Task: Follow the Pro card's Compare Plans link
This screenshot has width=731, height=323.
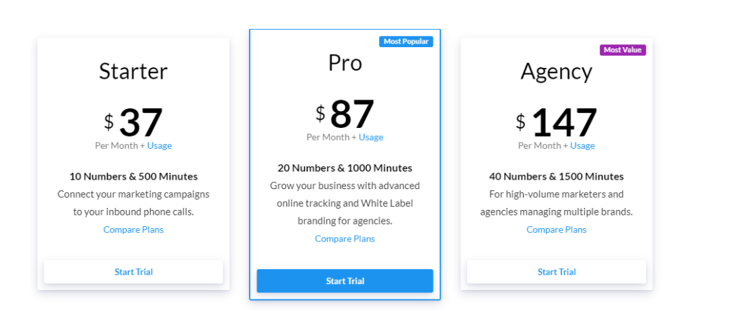Action: pos(345,238)
